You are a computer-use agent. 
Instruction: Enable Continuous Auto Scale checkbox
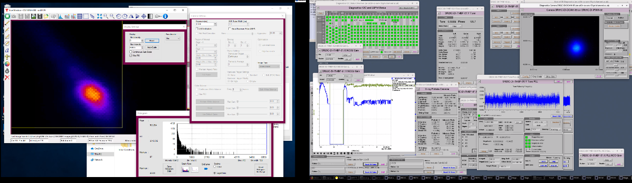(x=131, y=52)
